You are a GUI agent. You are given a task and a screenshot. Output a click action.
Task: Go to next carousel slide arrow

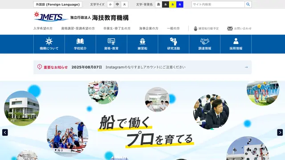pos(280,132)
